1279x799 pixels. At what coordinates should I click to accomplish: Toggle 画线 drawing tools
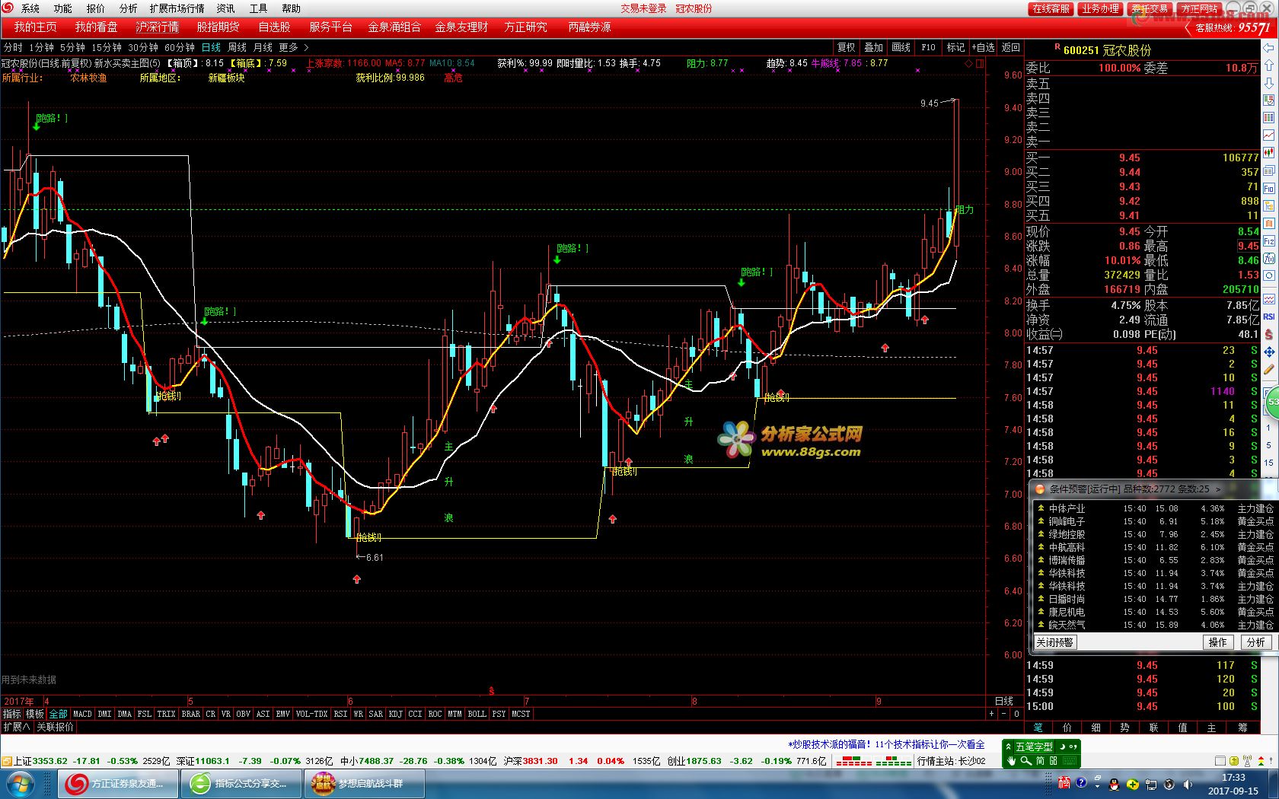coord(901,47)
